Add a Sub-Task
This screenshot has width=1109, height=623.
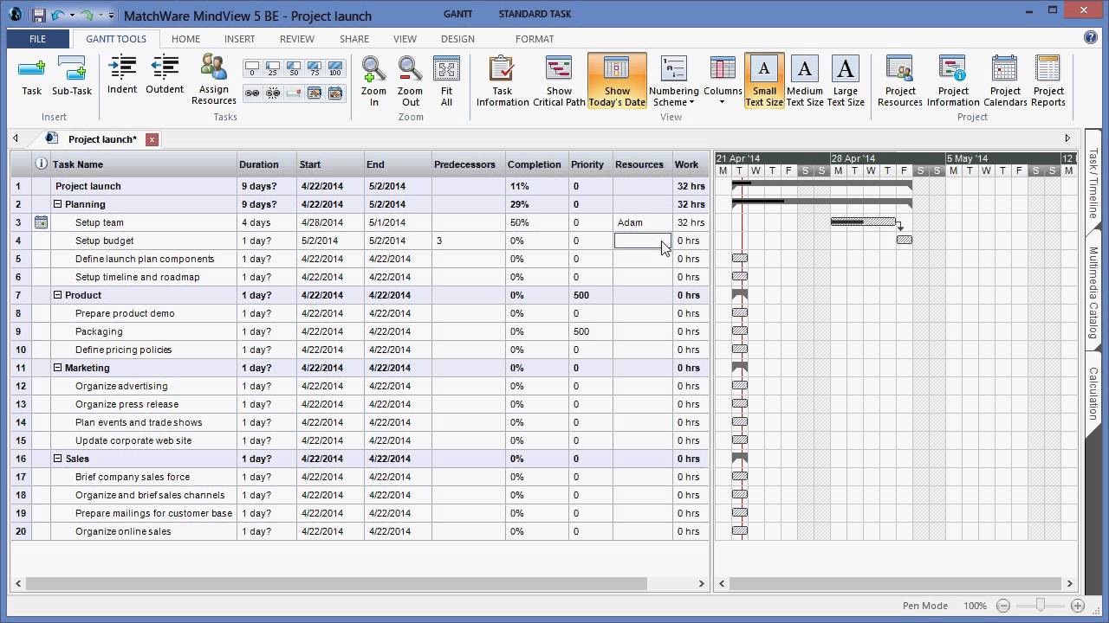click(x=71, y=75)
